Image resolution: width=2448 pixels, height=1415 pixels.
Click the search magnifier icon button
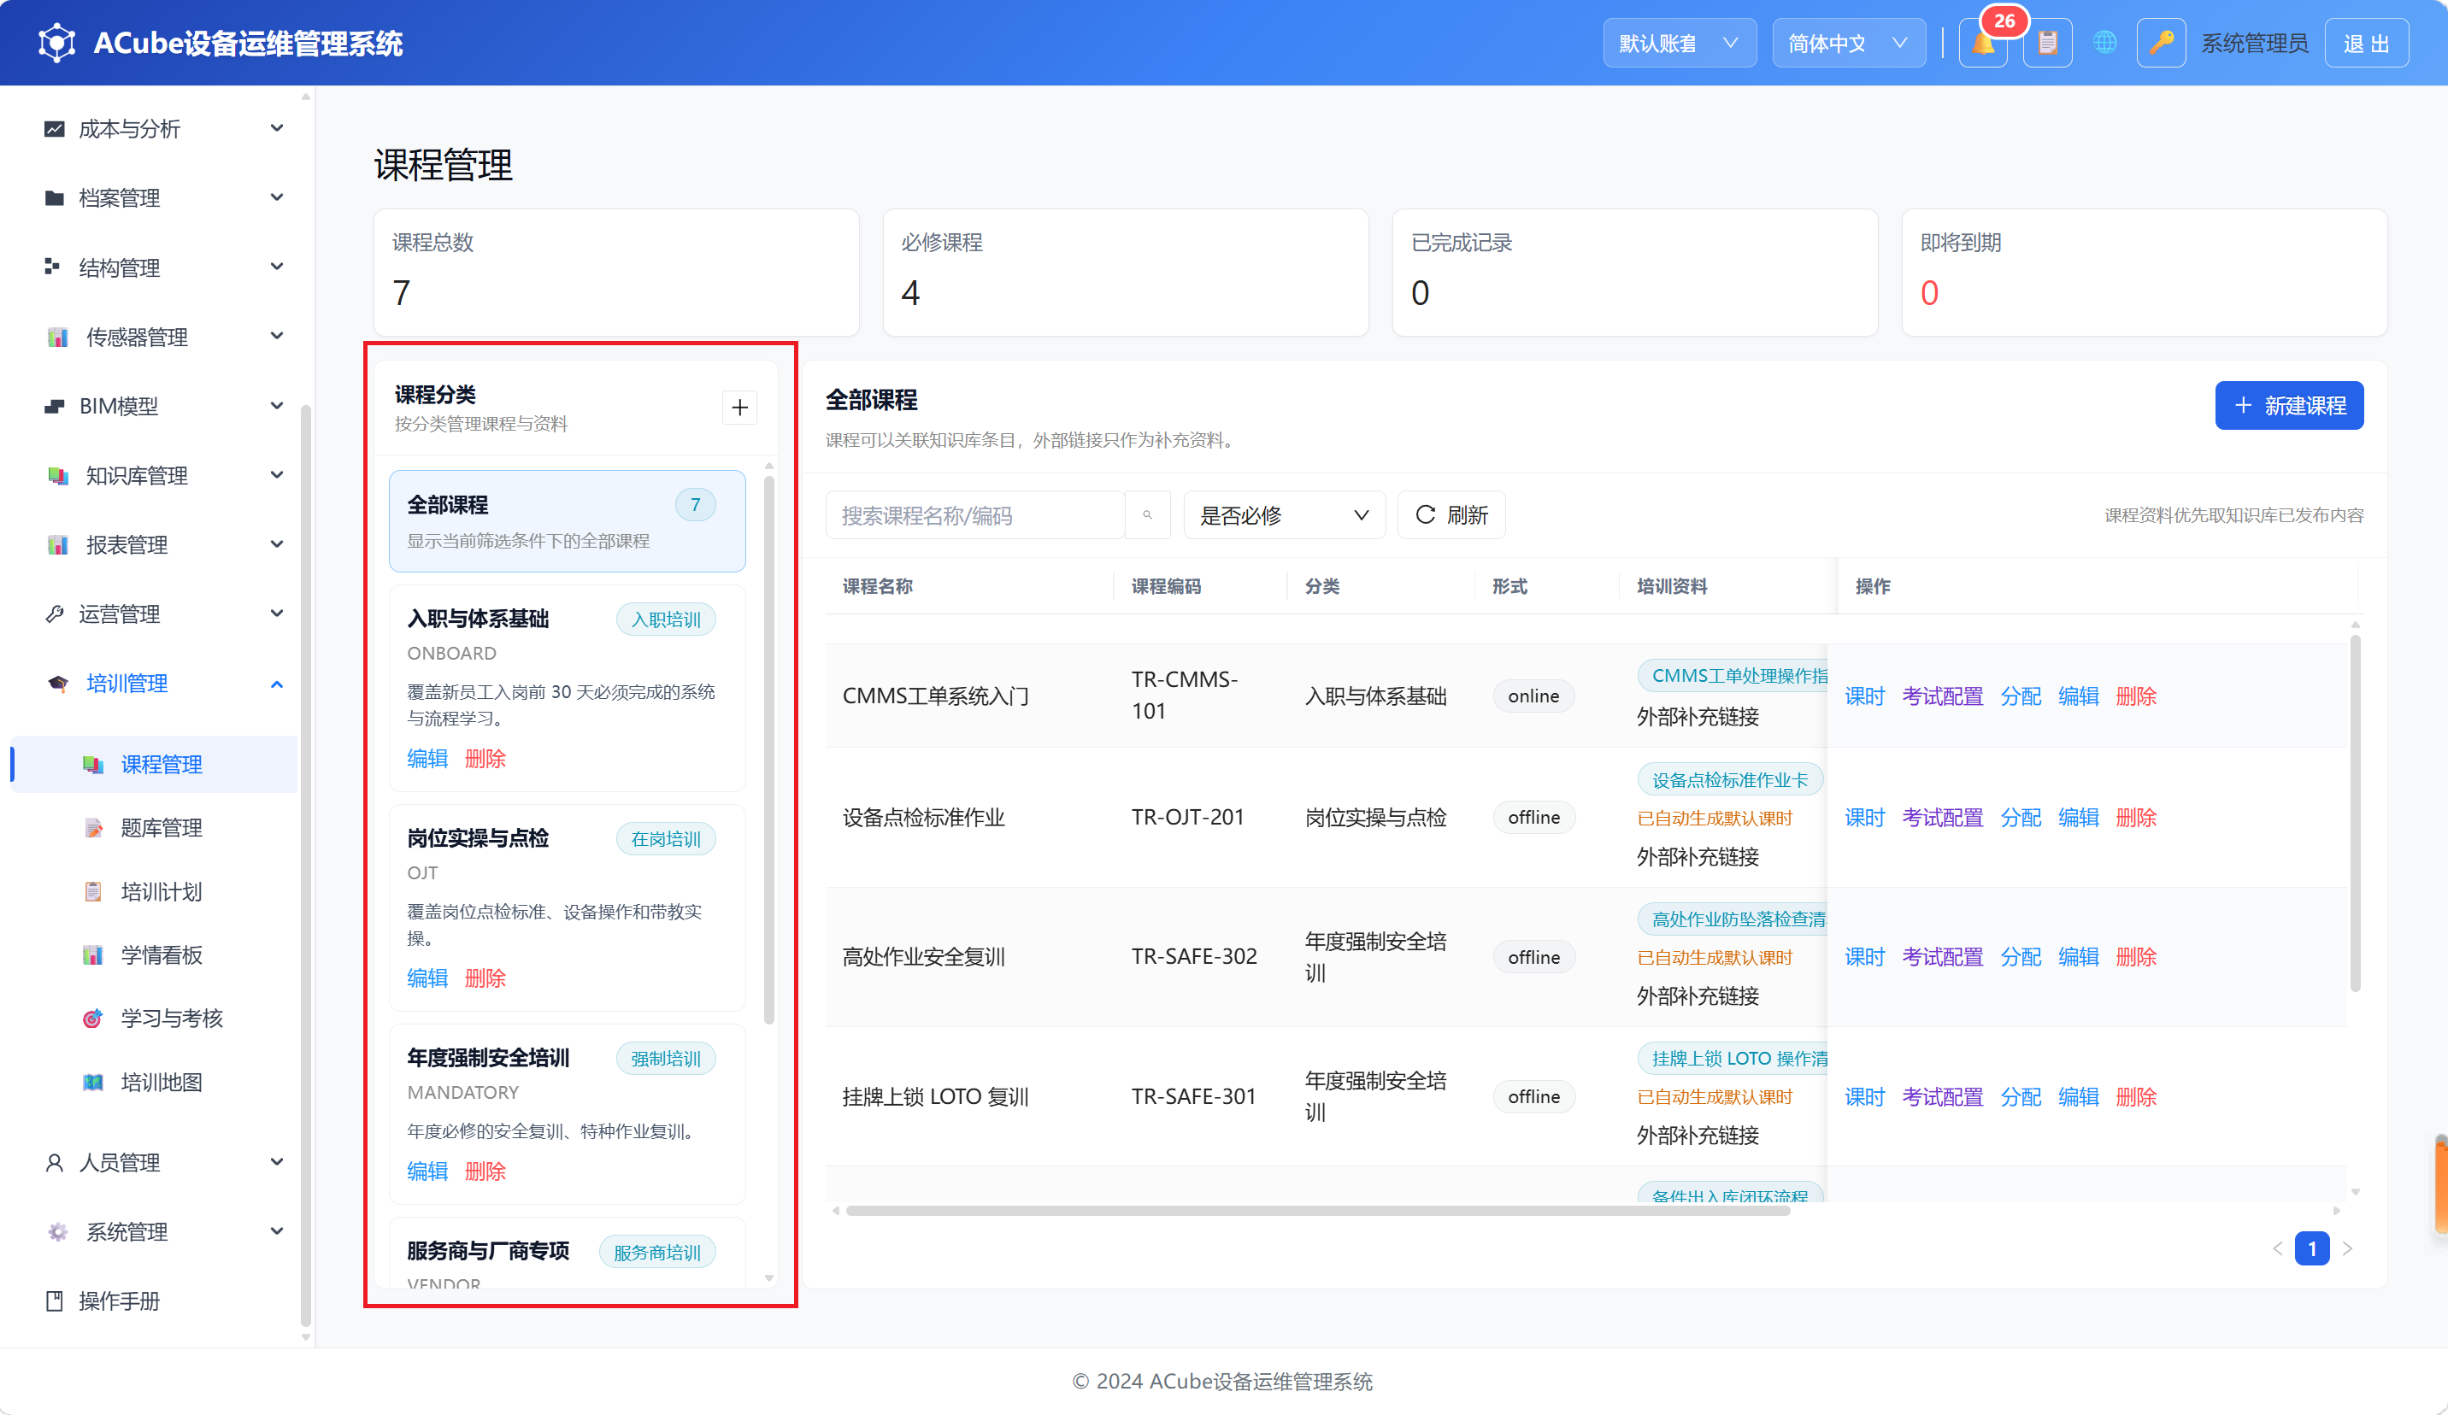point(1147,514)
